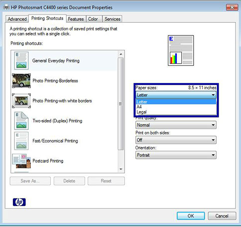Open the Features tab

click(76, 19)
